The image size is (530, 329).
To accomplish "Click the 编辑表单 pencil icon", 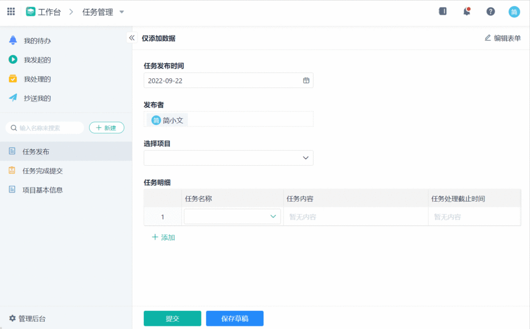I will 487,38.
